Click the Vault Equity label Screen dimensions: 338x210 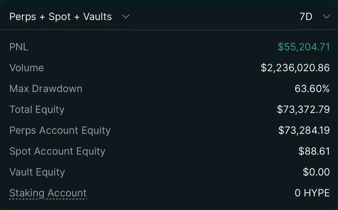pyautogui.click(x=37, y=172)
